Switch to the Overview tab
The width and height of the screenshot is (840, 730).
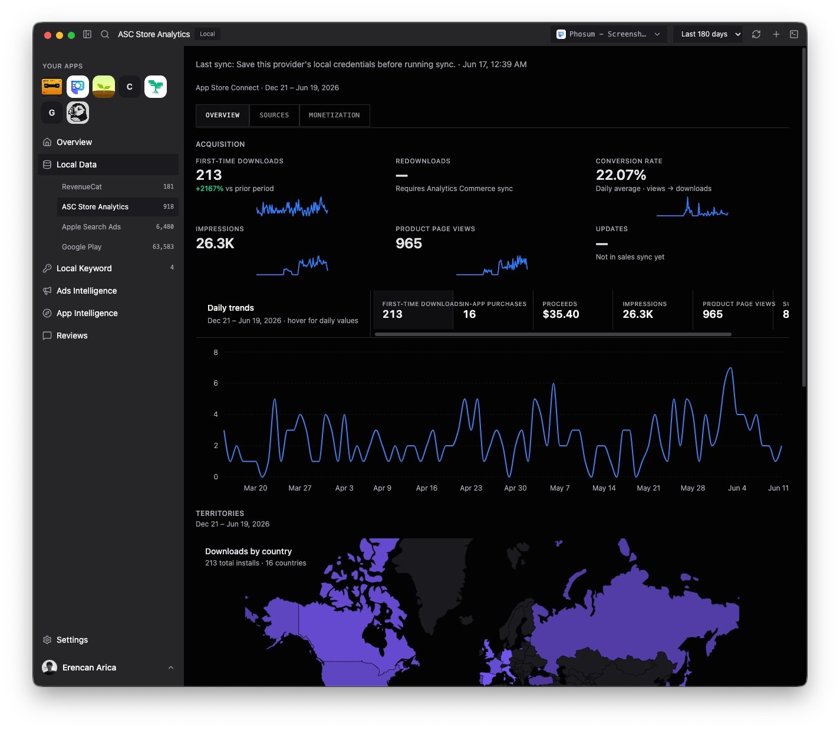coord(223,116)
